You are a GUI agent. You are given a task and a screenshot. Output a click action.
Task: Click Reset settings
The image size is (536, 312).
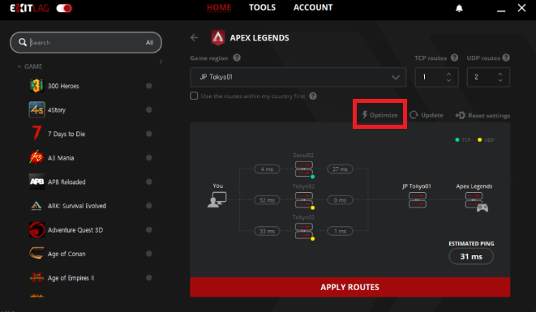point(482,116)
